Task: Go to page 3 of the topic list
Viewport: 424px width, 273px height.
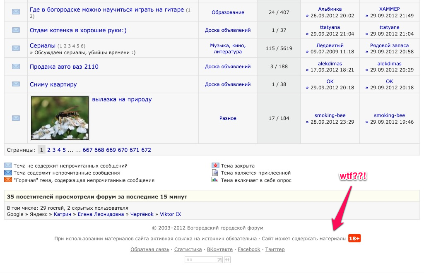Action: pyautogui.click(x=54, y=150)
